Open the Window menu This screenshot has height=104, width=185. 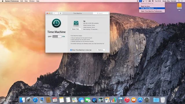pos(32,1)
